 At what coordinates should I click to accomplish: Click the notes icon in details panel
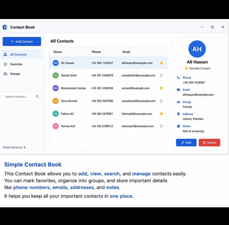178,126
